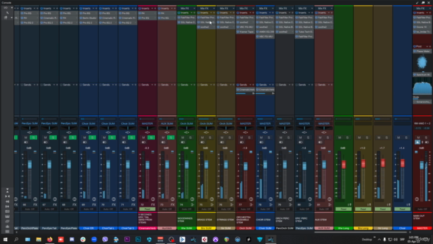Open the console options wrench icon
This screenshot has width=433, height=244.
coord(7,13)
